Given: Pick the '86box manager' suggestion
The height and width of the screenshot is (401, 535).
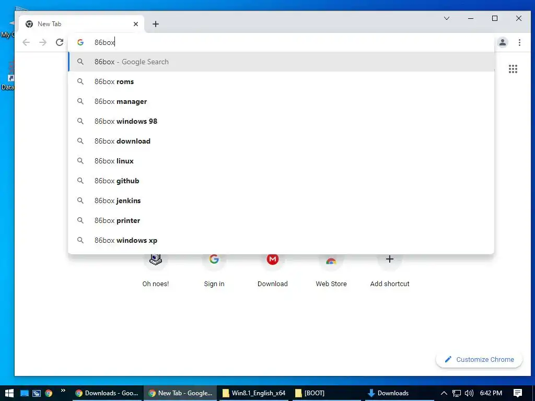Looking at the screenshot, I should coord(281,101).
